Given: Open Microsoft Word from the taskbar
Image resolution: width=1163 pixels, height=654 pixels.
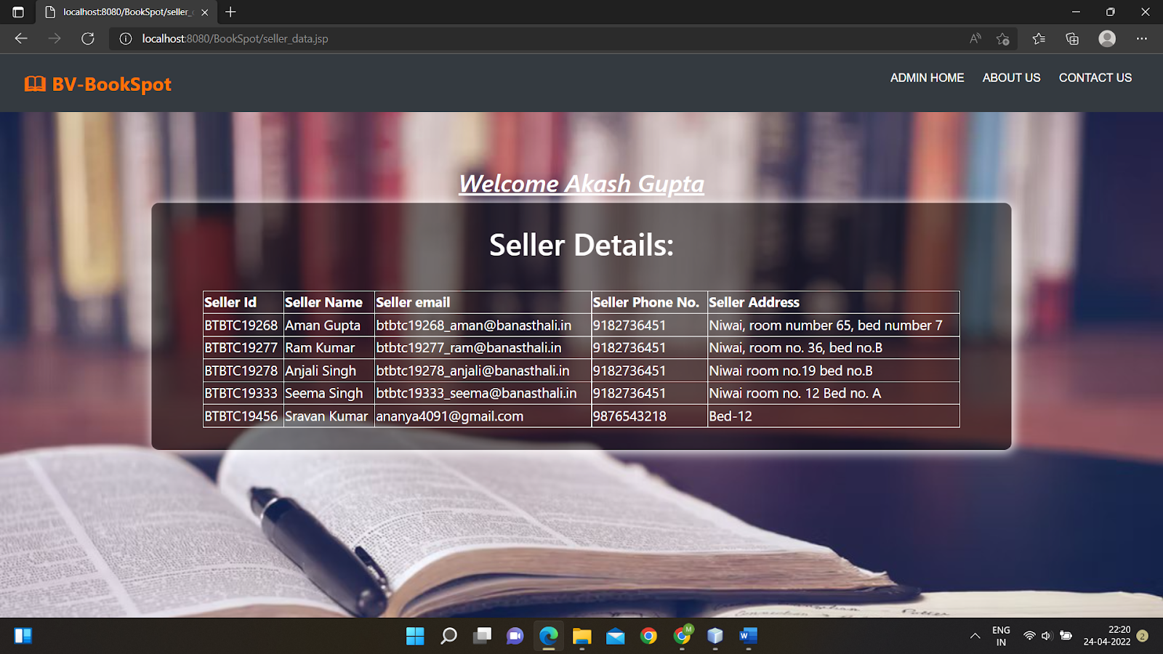Looking at the screenshot, I should tap(748, 637).
